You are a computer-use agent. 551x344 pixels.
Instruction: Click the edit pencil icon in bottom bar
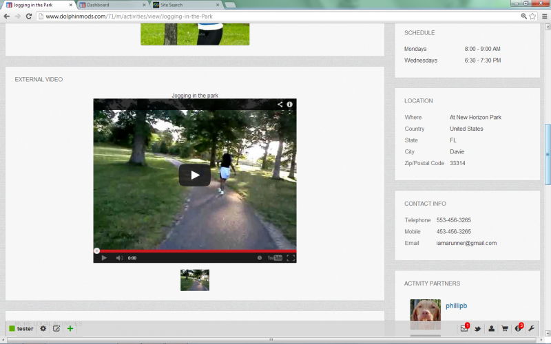pyautogui.click(x=56, y=329)
